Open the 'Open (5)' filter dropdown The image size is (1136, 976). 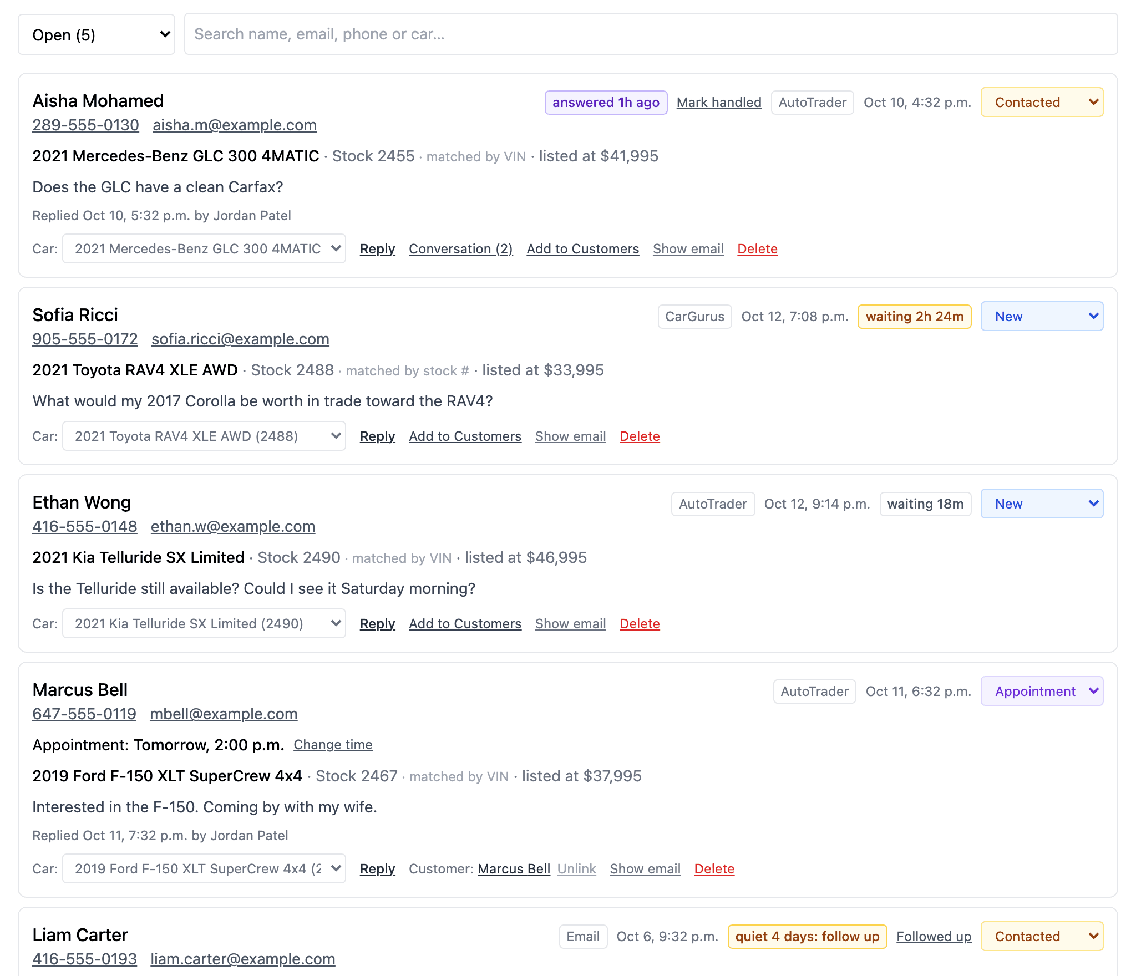97,34
